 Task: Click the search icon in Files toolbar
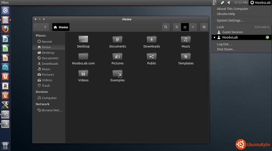pyautogui.click(x=166, y=27)
